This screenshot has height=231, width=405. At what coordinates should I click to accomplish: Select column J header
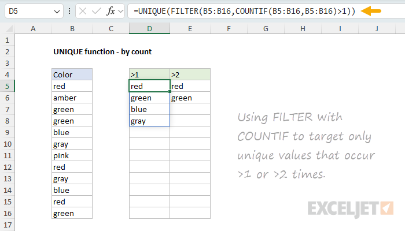[x=377, y=29]
